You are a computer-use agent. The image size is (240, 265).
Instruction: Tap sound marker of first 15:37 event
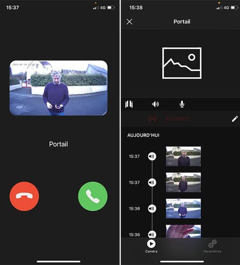point(152,156)
